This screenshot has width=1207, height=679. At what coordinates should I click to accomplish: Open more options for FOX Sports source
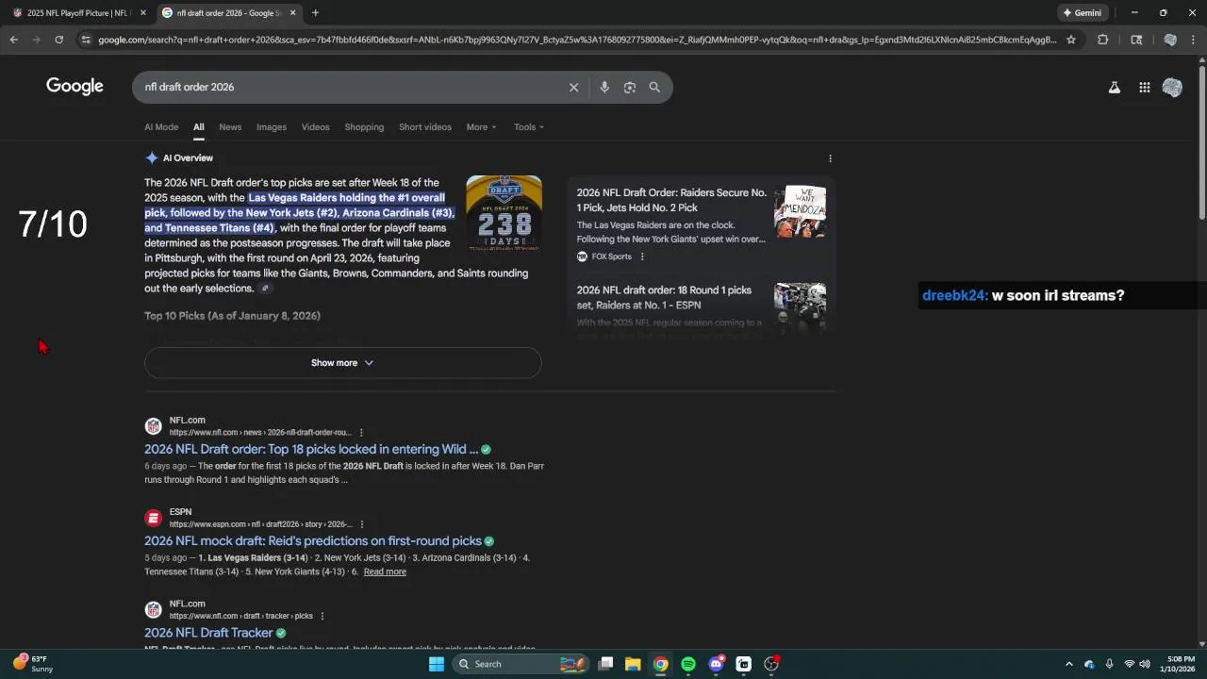pos(642,257)
